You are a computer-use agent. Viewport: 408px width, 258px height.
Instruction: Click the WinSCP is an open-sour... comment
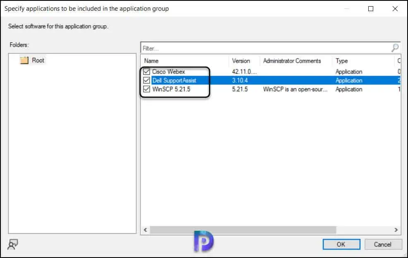click(295, 89)
